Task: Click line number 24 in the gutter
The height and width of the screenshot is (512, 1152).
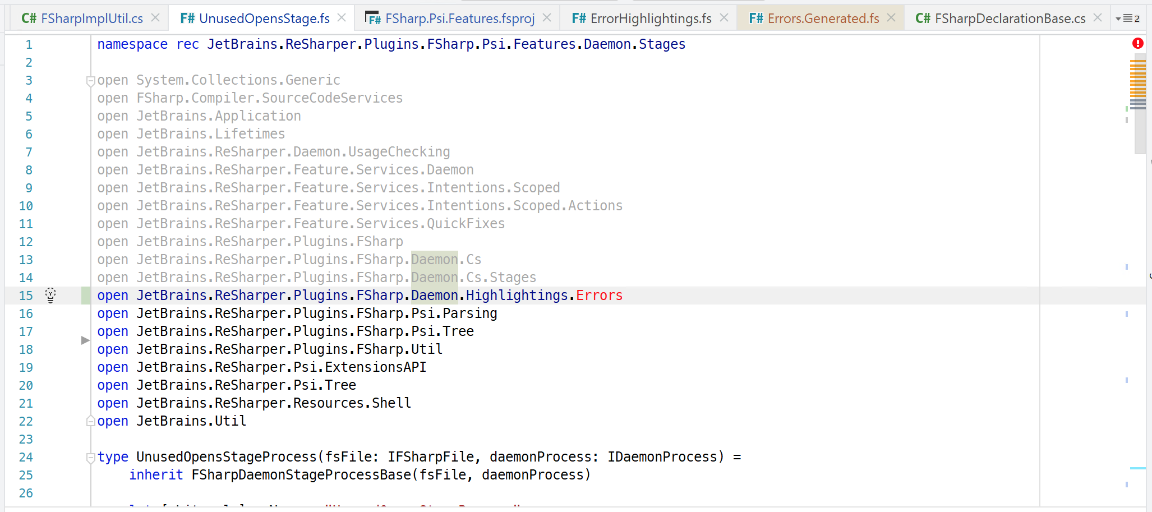Action: coord(26,457)
